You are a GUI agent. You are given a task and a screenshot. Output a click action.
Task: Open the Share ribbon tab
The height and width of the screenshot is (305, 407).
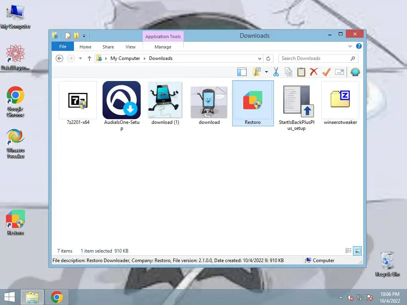point(108,47)
